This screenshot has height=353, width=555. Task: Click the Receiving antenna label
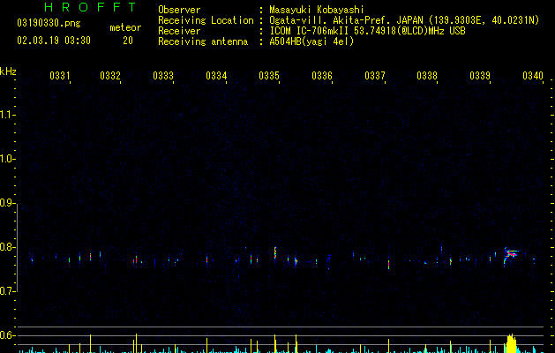pos(203,41)
